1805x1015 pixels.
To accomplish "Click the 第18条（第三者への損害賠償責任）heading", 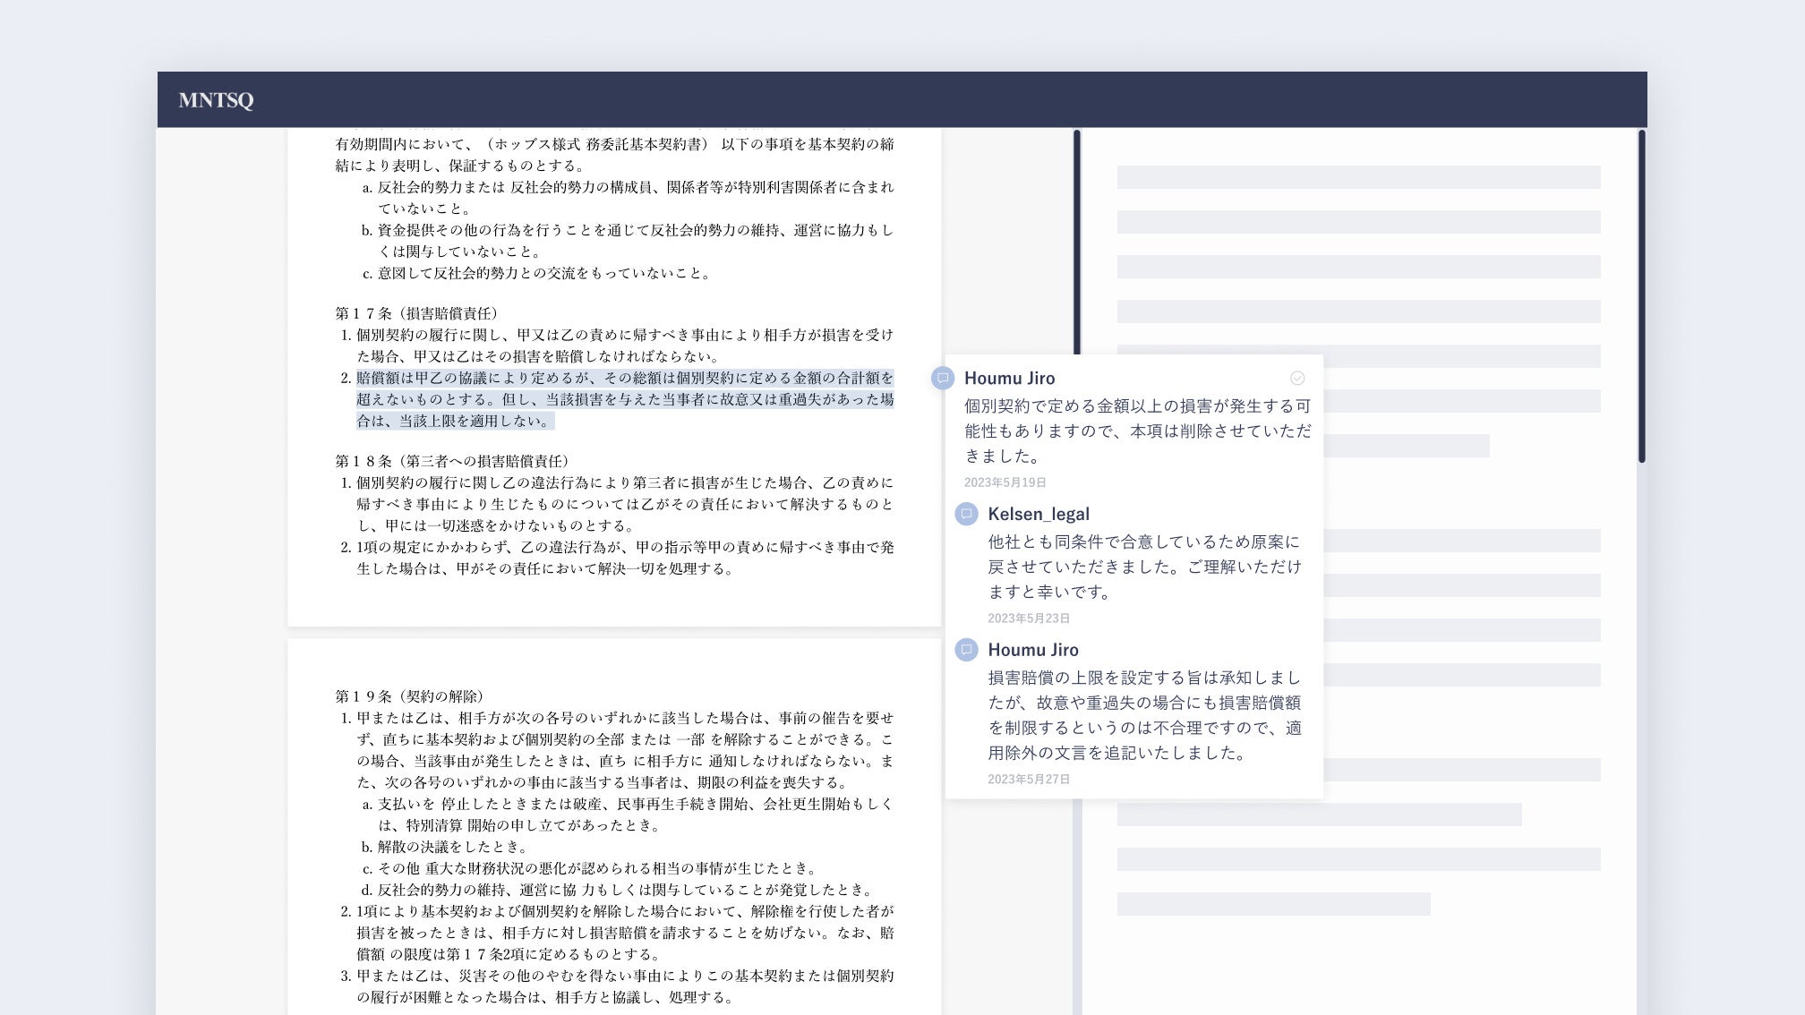I will coord(452,461).
